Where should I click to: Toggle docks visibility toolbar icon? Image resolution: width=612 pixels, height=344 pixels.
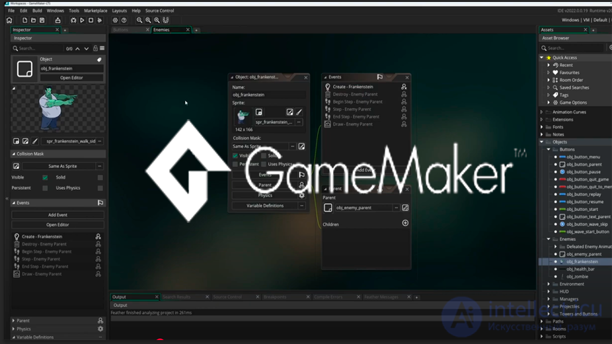(166, 21)
